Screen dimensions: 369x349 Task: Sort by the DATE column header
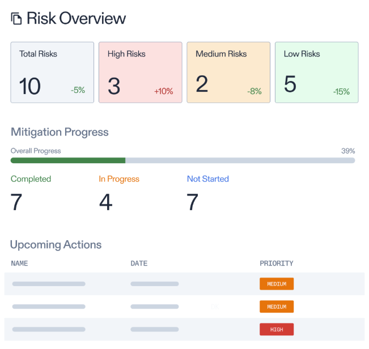pos(139,263)
